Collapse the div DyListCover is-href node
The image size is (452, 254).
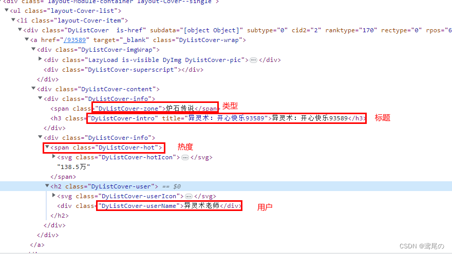(20, 30)
